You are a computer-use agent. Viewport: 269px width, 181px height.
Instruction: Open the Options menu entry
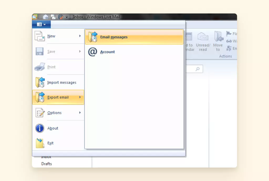point(58,113)
